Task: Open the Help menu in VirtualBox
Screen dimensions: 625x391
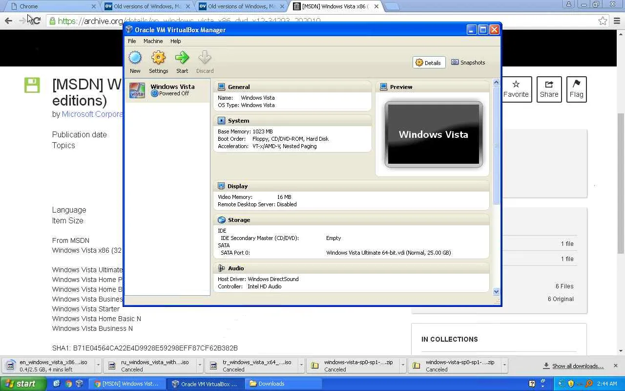Action: (x=175, y=41)
